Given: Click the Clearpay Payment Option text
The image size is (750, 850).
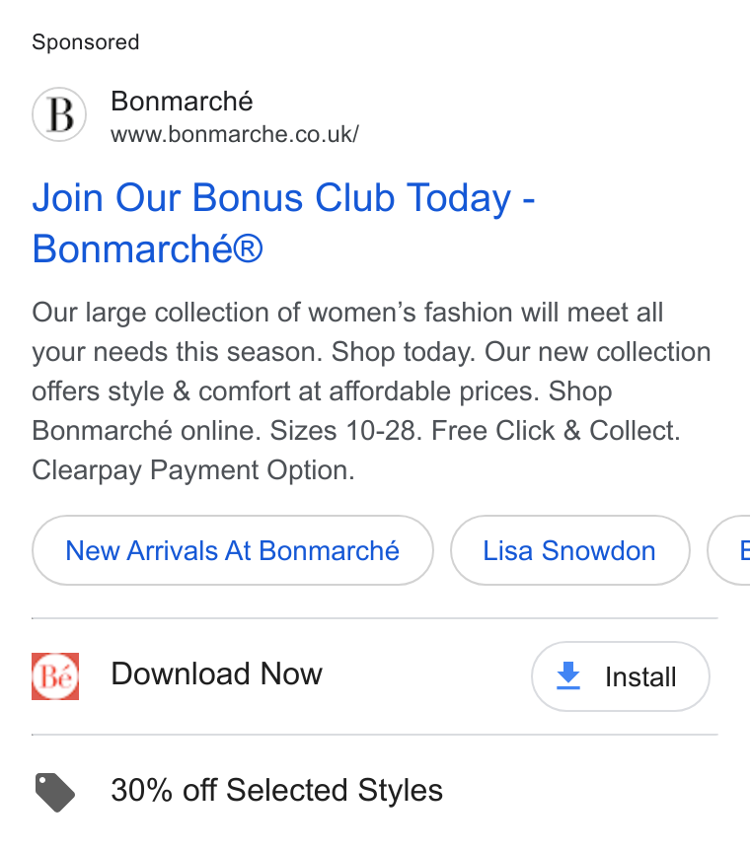Looking at the screenshot, I should 193,470.
